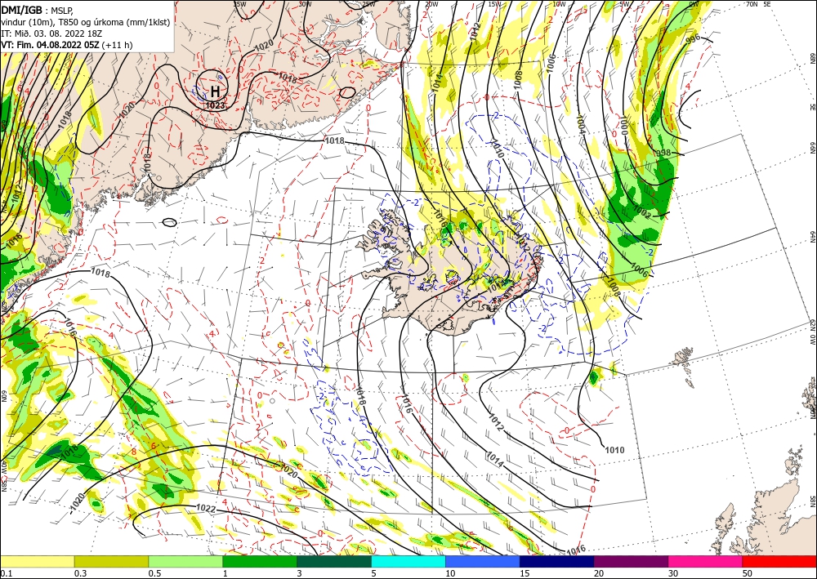Click the 'VT: Fim. 04.08.2022 05Z' valid time

[51, 45]
